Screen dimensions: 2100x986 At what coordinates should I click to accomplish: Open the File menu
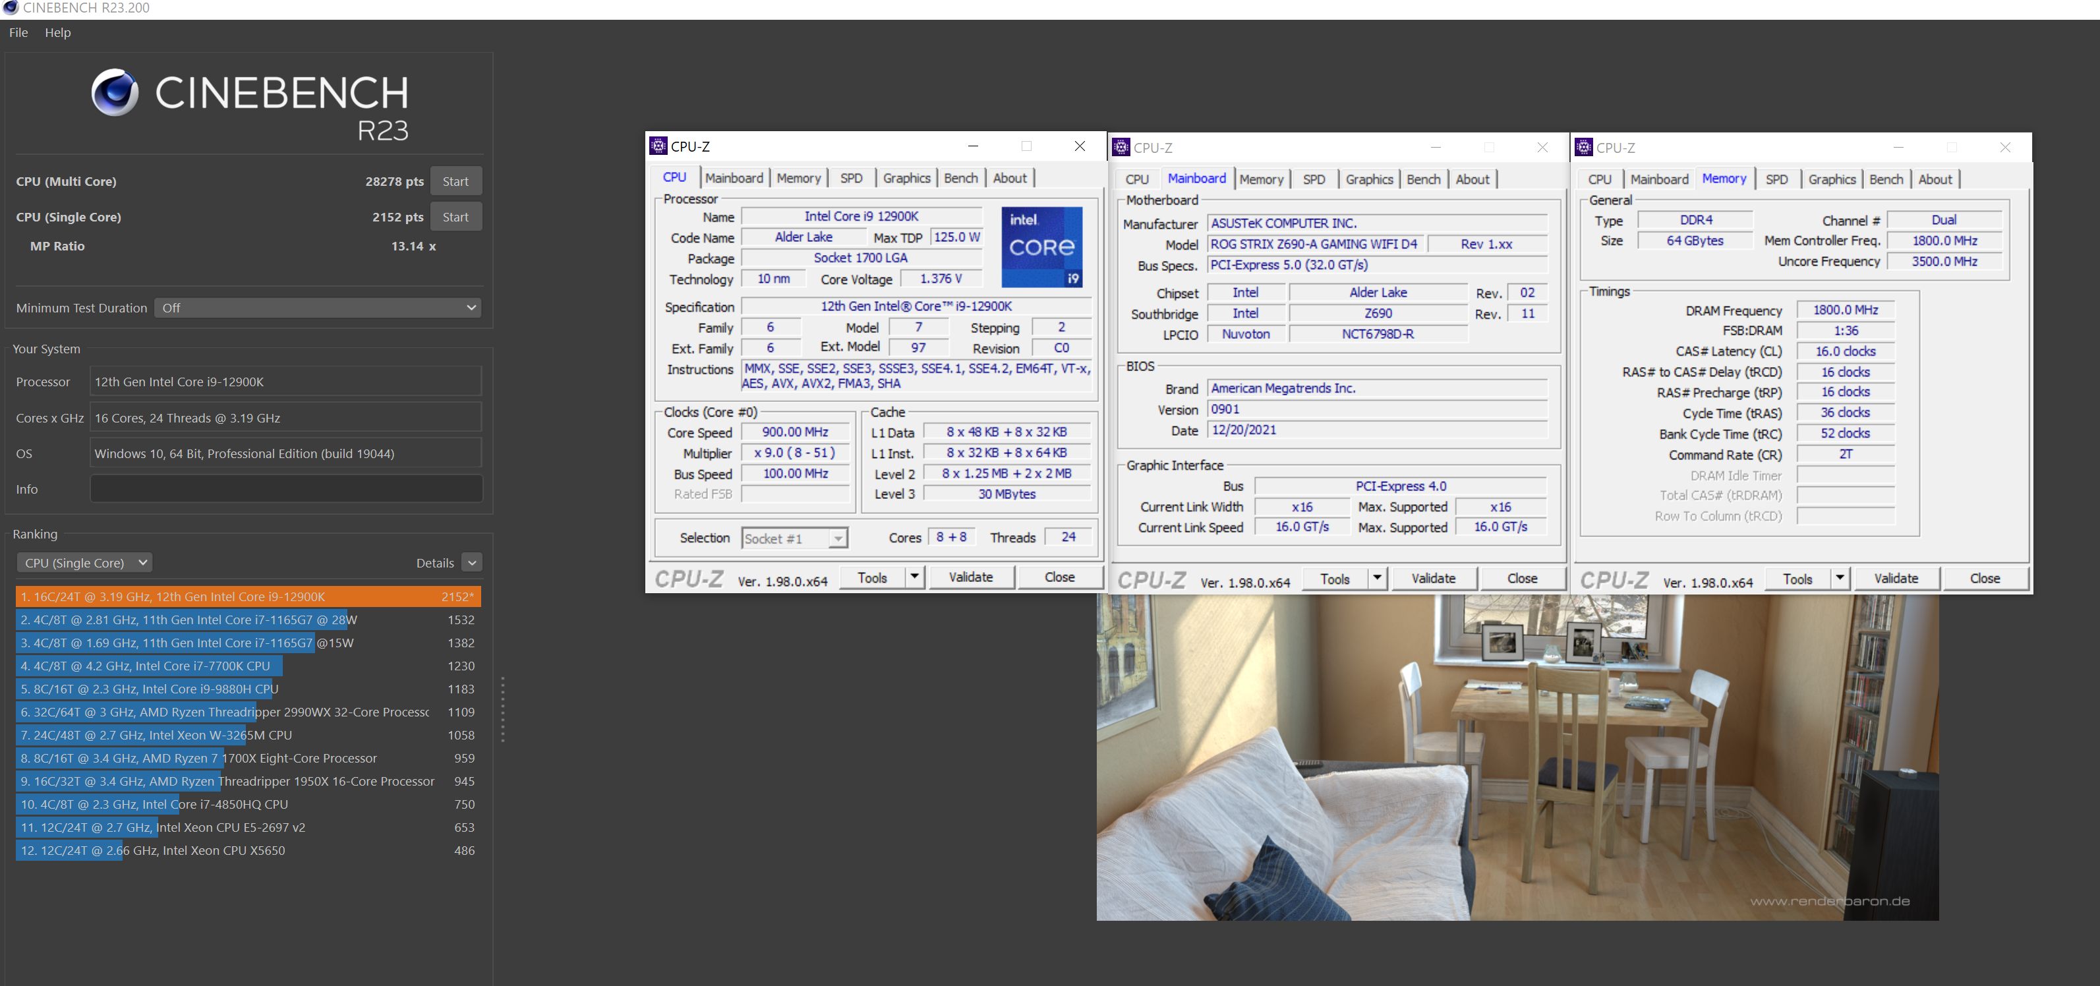click(x=18, y=32)
